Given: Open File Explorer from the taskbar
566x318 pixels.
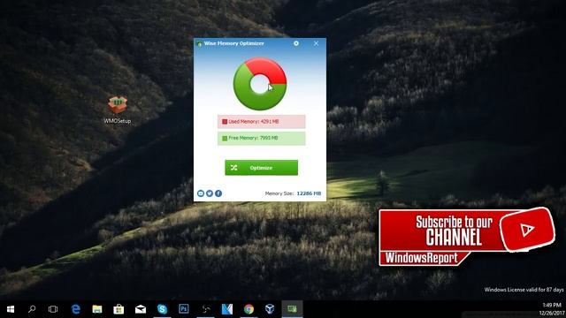Looking at the screenshot, I should click(x=97, y=309).
